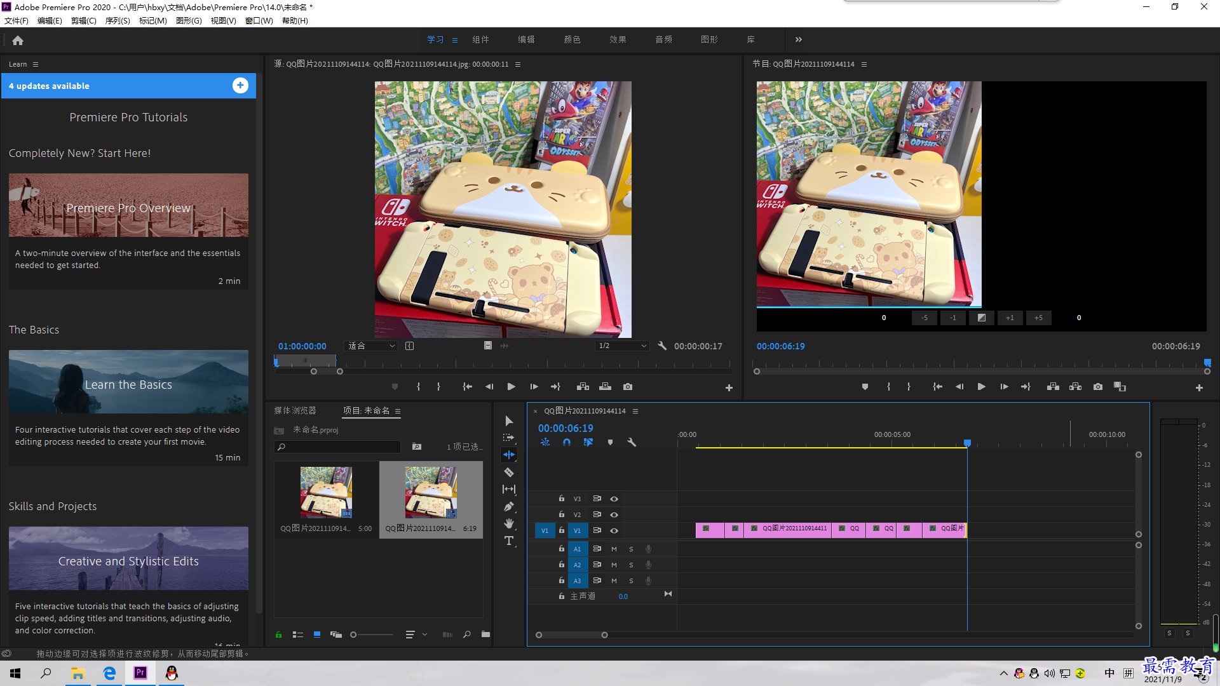This screenshot has width=1220, height=686.
Task: Open Learn panel menu
Action: coord(36,64)
